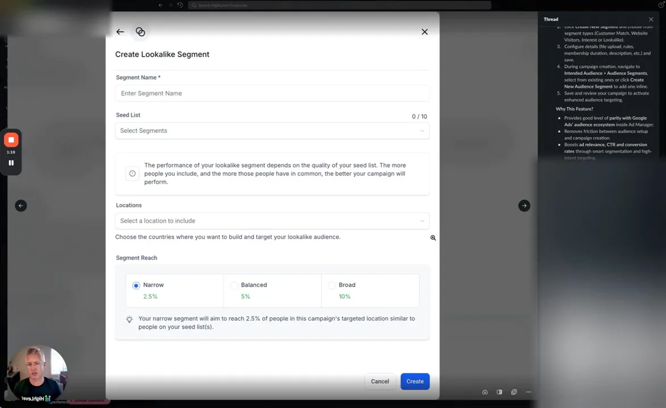Click the info icon in the seed list notice
The image size is (666, 408).
point(132,173)
